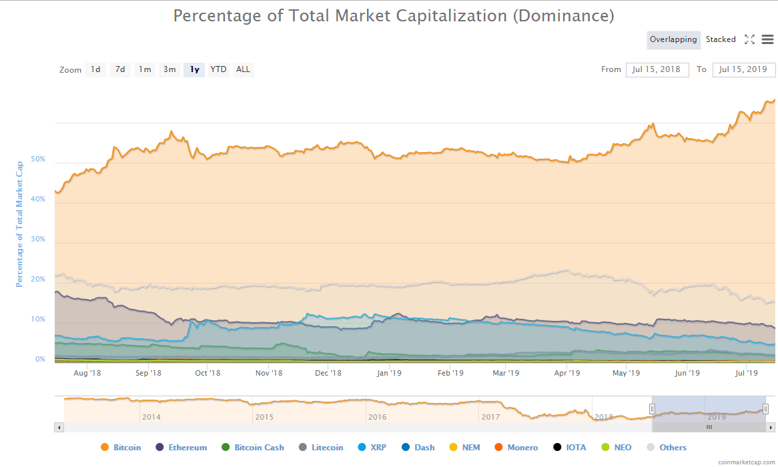Set zoom range to 3m
Viewport: 778px width, 467px height.
pyautogui.click(x=170, y=69)
